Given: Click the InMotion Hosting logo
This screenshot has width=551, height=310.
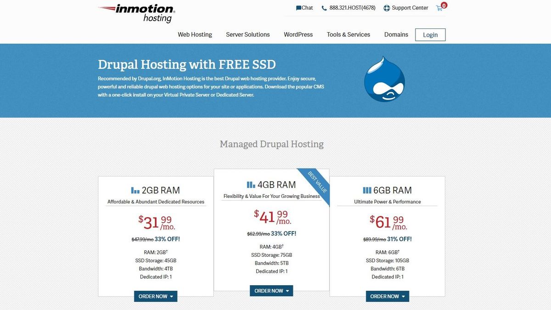Looking at the screenshot, I should 135,14.
